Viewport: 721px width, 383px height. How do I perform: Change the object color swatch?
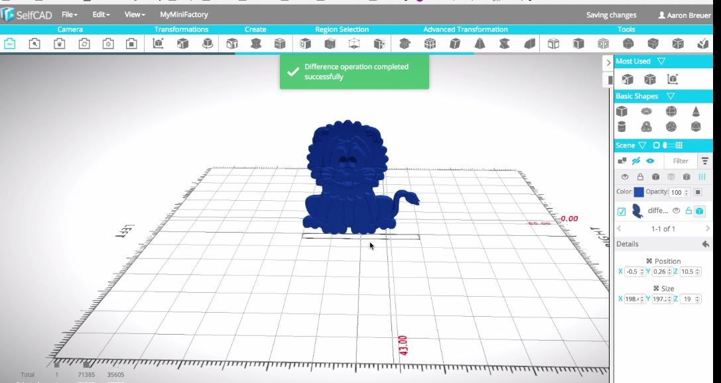pos(639,192)
